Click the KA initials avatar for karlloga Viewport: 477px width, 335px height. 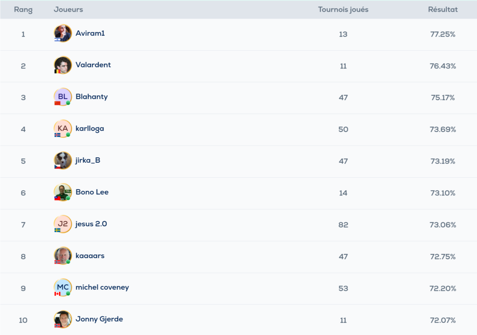click(63, 129)
